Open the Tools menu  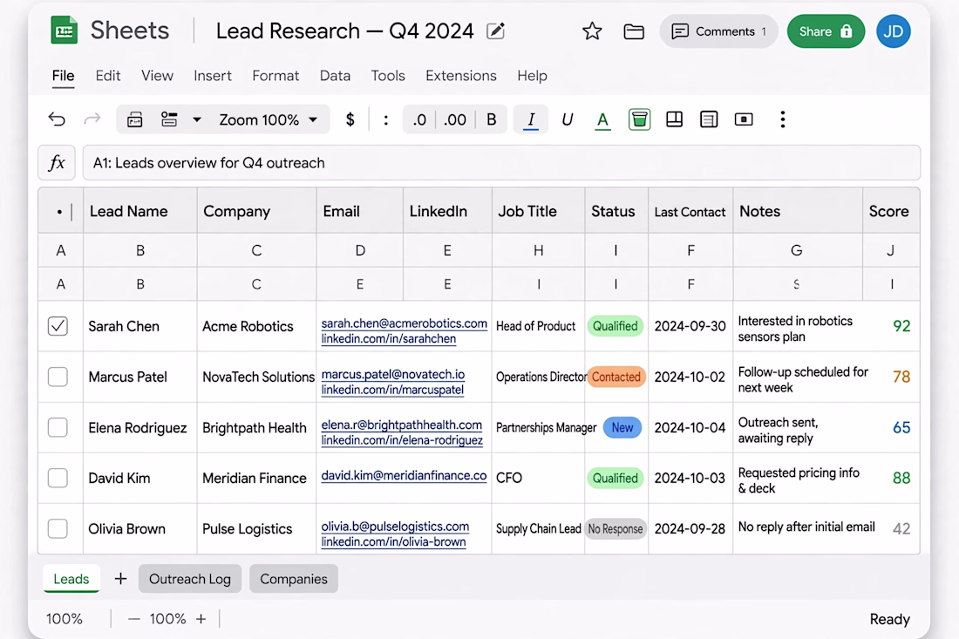click(x=388, y=76)
